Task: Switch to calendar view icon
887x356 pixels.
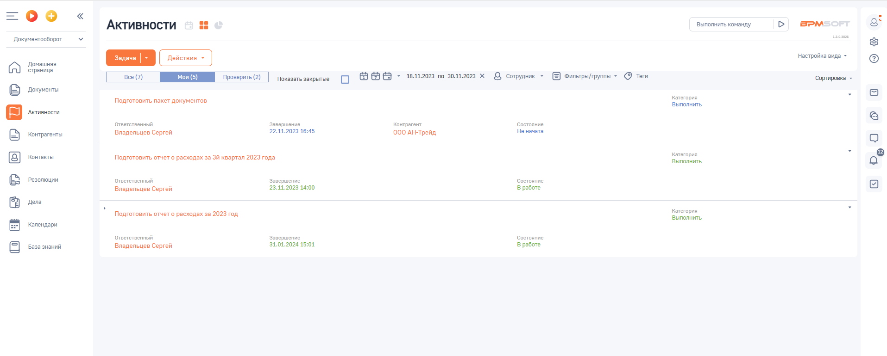Action: 189,25
